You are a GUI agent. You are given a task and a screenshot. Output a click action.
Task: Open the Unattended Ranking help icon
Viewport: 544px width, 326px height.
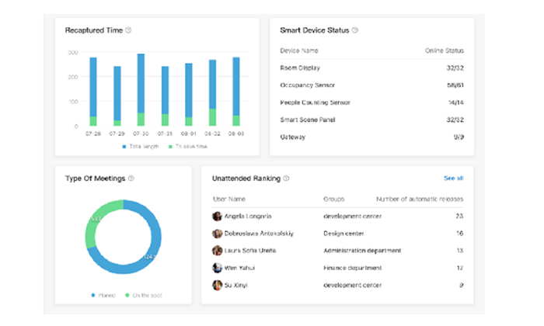point(286,179)
